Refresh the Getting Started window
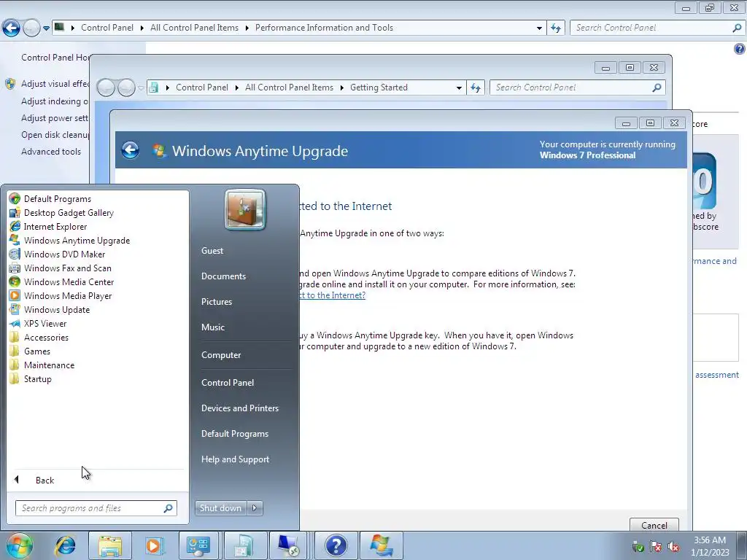Image resolution: width=747 pixels, height=560 pixels. click(x=476, y=87)
